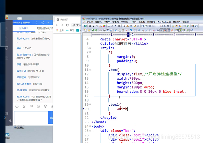Screen dimensions: 203x143
Task: Click the share icon in chat title bar
Action: point(43,22)
